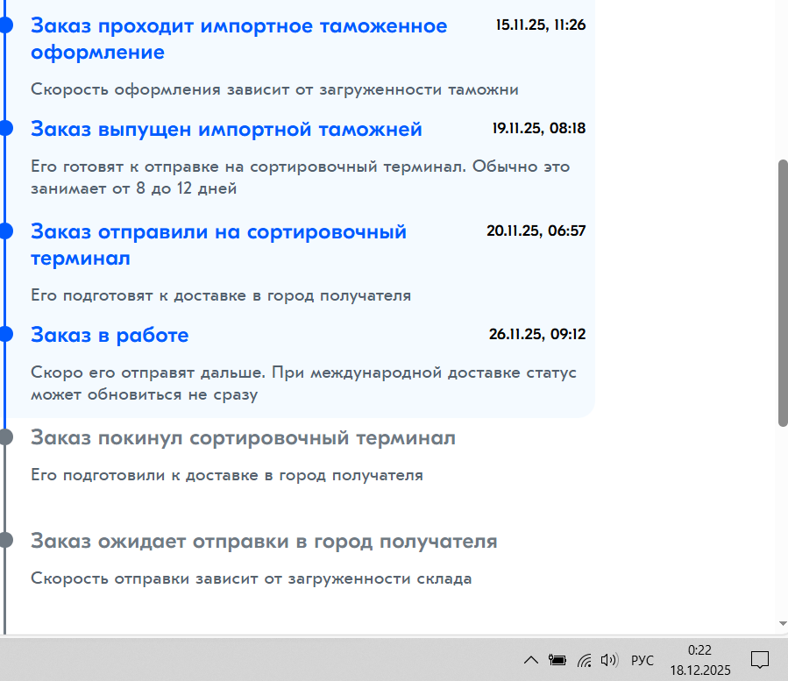The image size is (788, 681).
Task: Click 'Заказ ожидает отправки в город получателя'
Action: [264, 541]
